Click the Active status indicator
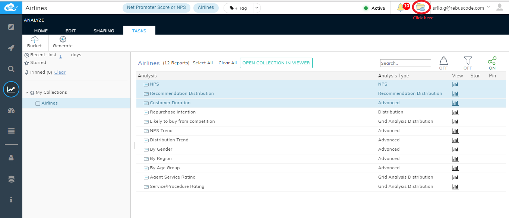The image size is (509, 218). coord(374,8)
